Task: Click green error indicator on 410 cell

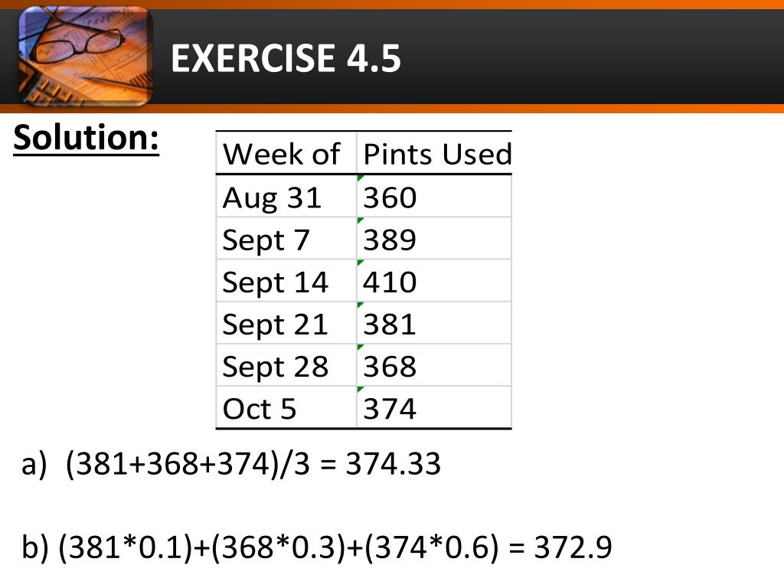Action: click(360, 263)
